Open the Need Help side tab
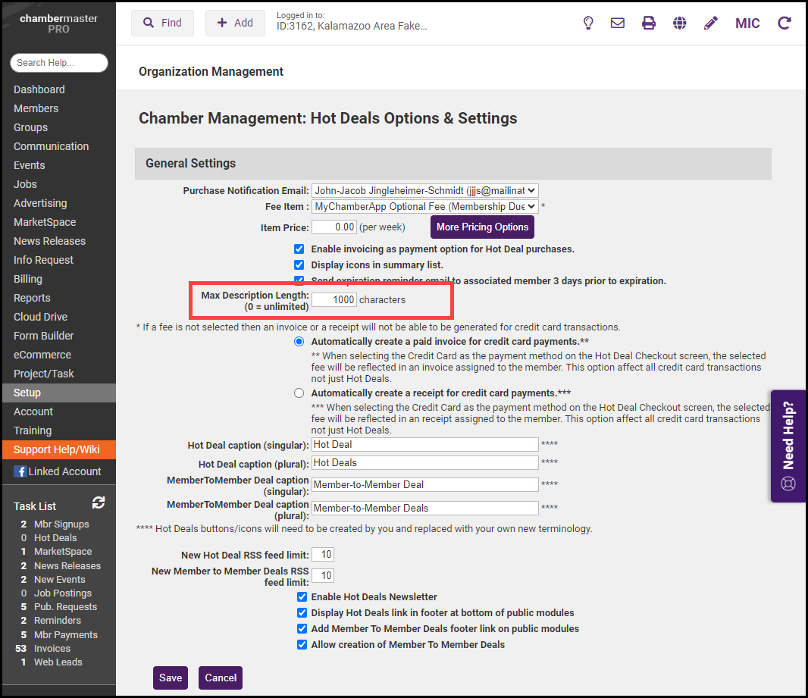Screen dimensions: 808x698 (x=788, y=446)
